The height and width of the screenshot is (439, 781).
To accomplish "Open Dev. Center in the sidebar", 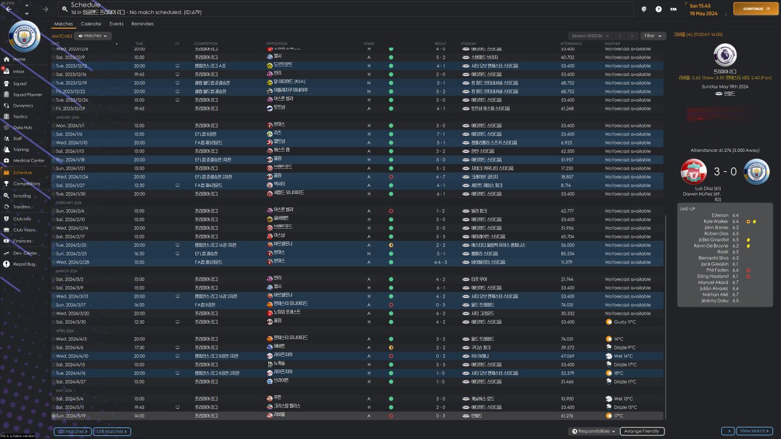I will tap(25, 253).
